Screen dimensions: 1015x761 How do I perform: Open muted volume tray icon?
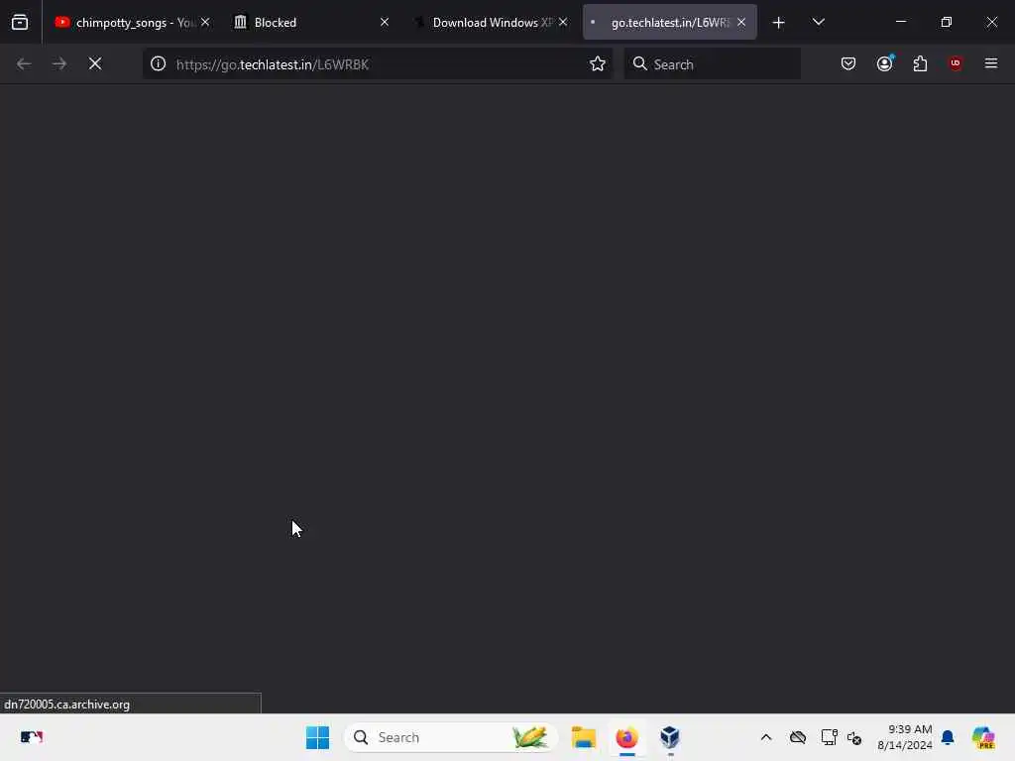854,737
